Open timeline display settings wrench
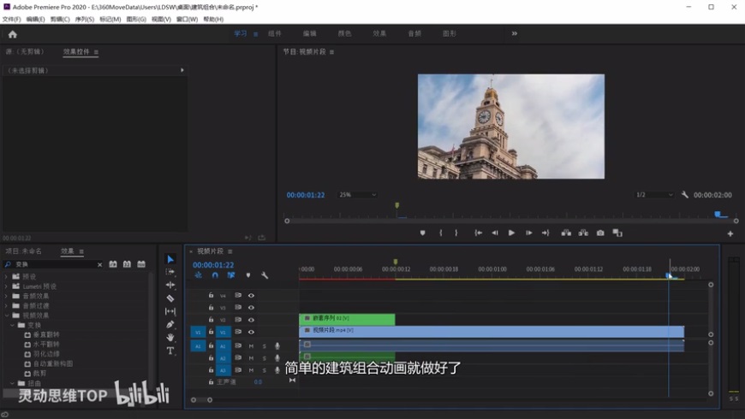Screen dimensions: 745x419 tap(265, 275)
